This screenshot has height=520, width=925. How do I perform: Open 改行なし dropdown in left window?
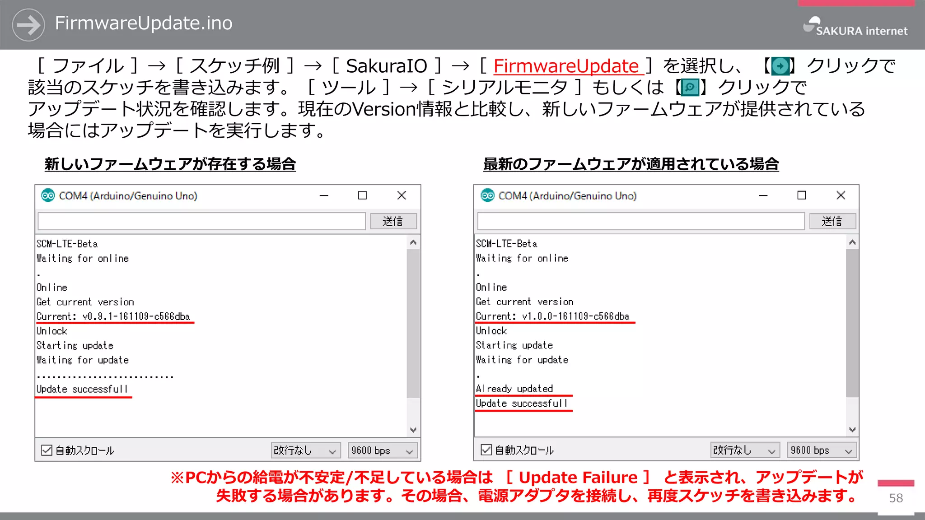[x=305, y=450]
